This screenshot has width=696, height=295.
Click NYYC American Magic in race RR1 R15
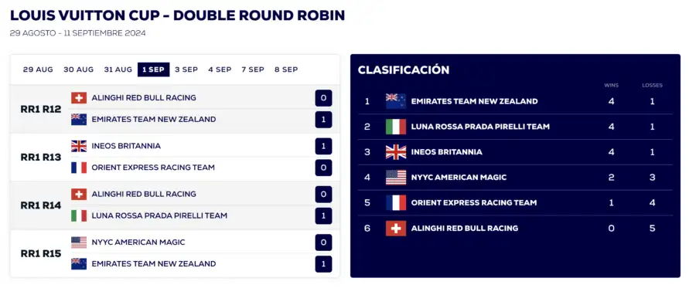pyautogui.click(x=138, y=242)
